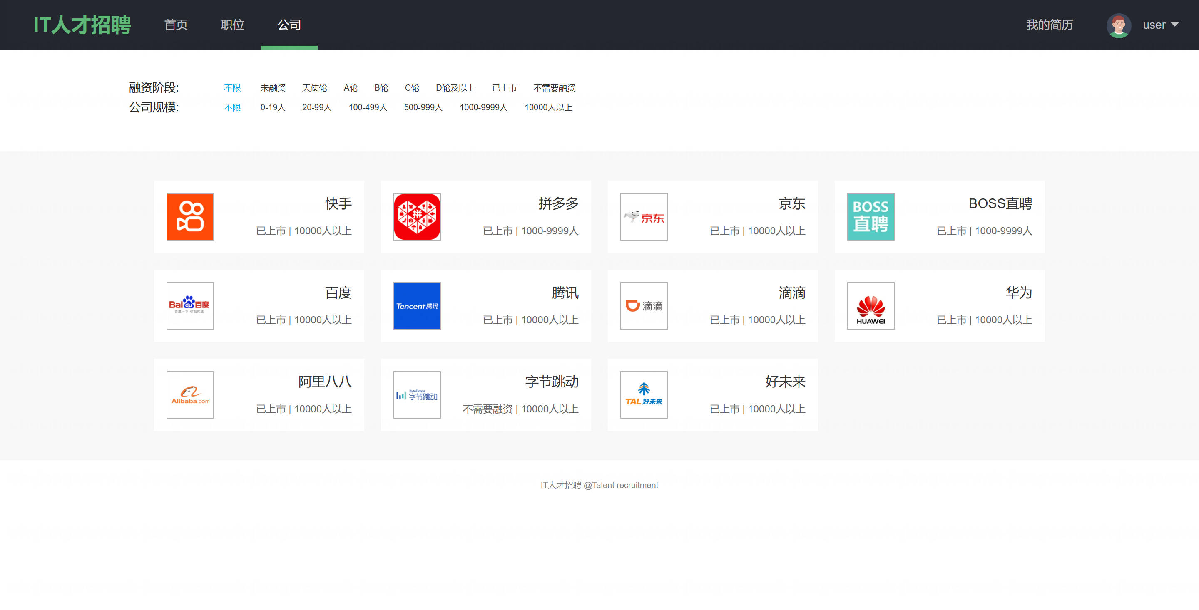Filter company size by 1000-9999人
The image size is (1199, 610).
(x=484, y=107)
